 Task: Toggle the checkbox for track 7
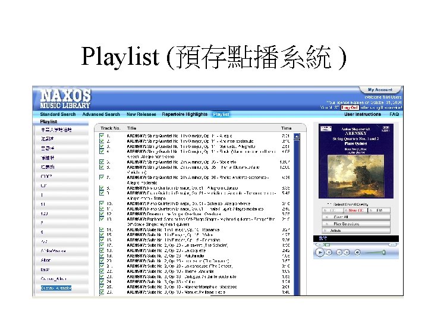[x=102, y=177]
